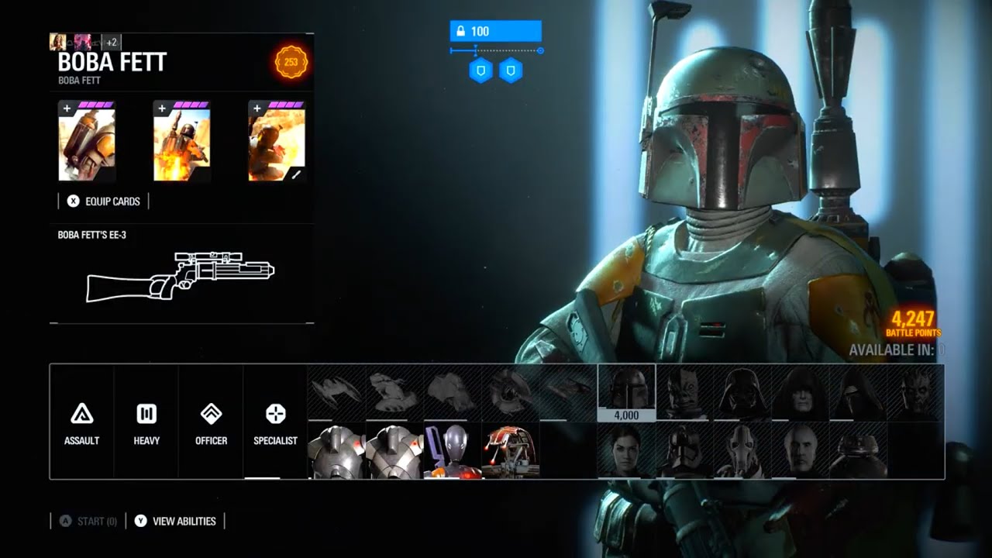Click the plus icon on first star card
Image resolution: width=992 pixels, height=558 pixels.
pyautogui.click(x=66, y=108)
